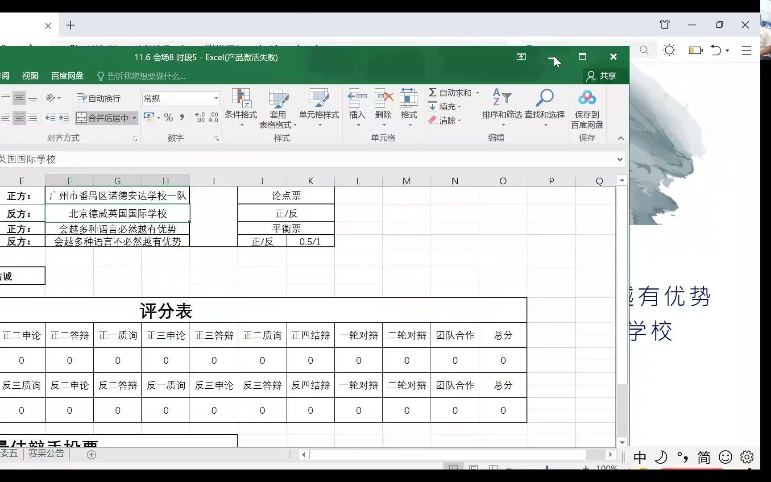The width and height of the screenshot is (771, 482).
Task: Toggle Top Align vertical alignment
Action: coord(5,98)
